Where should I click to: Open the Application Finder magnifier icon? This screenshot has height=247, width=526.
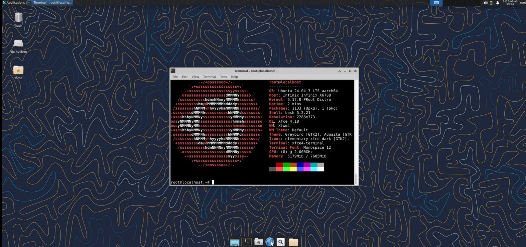[x=280, y=242]
